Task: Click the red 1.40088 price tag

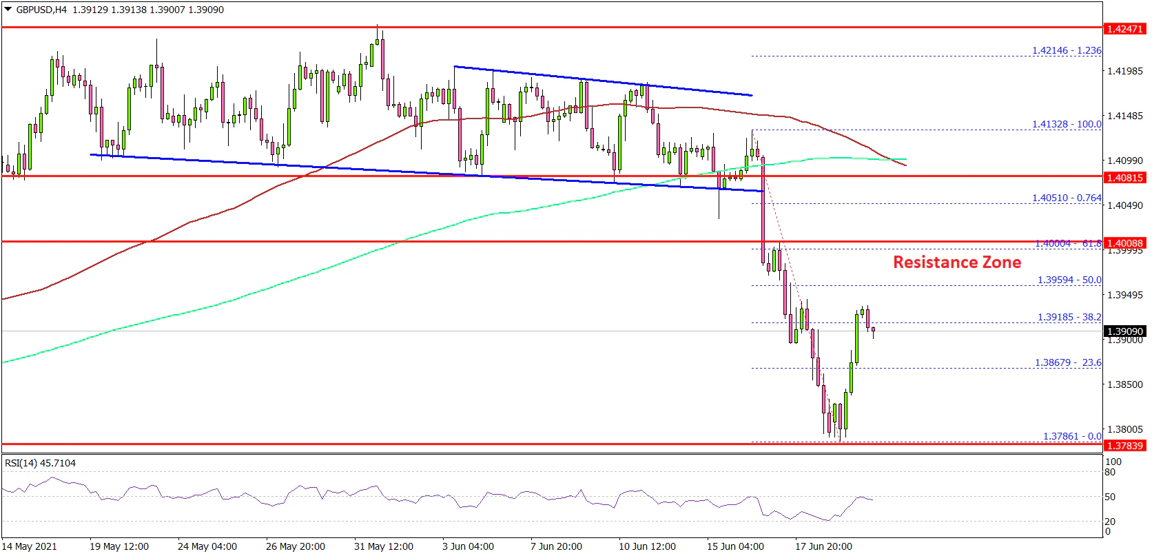Action: [1124, 243]
